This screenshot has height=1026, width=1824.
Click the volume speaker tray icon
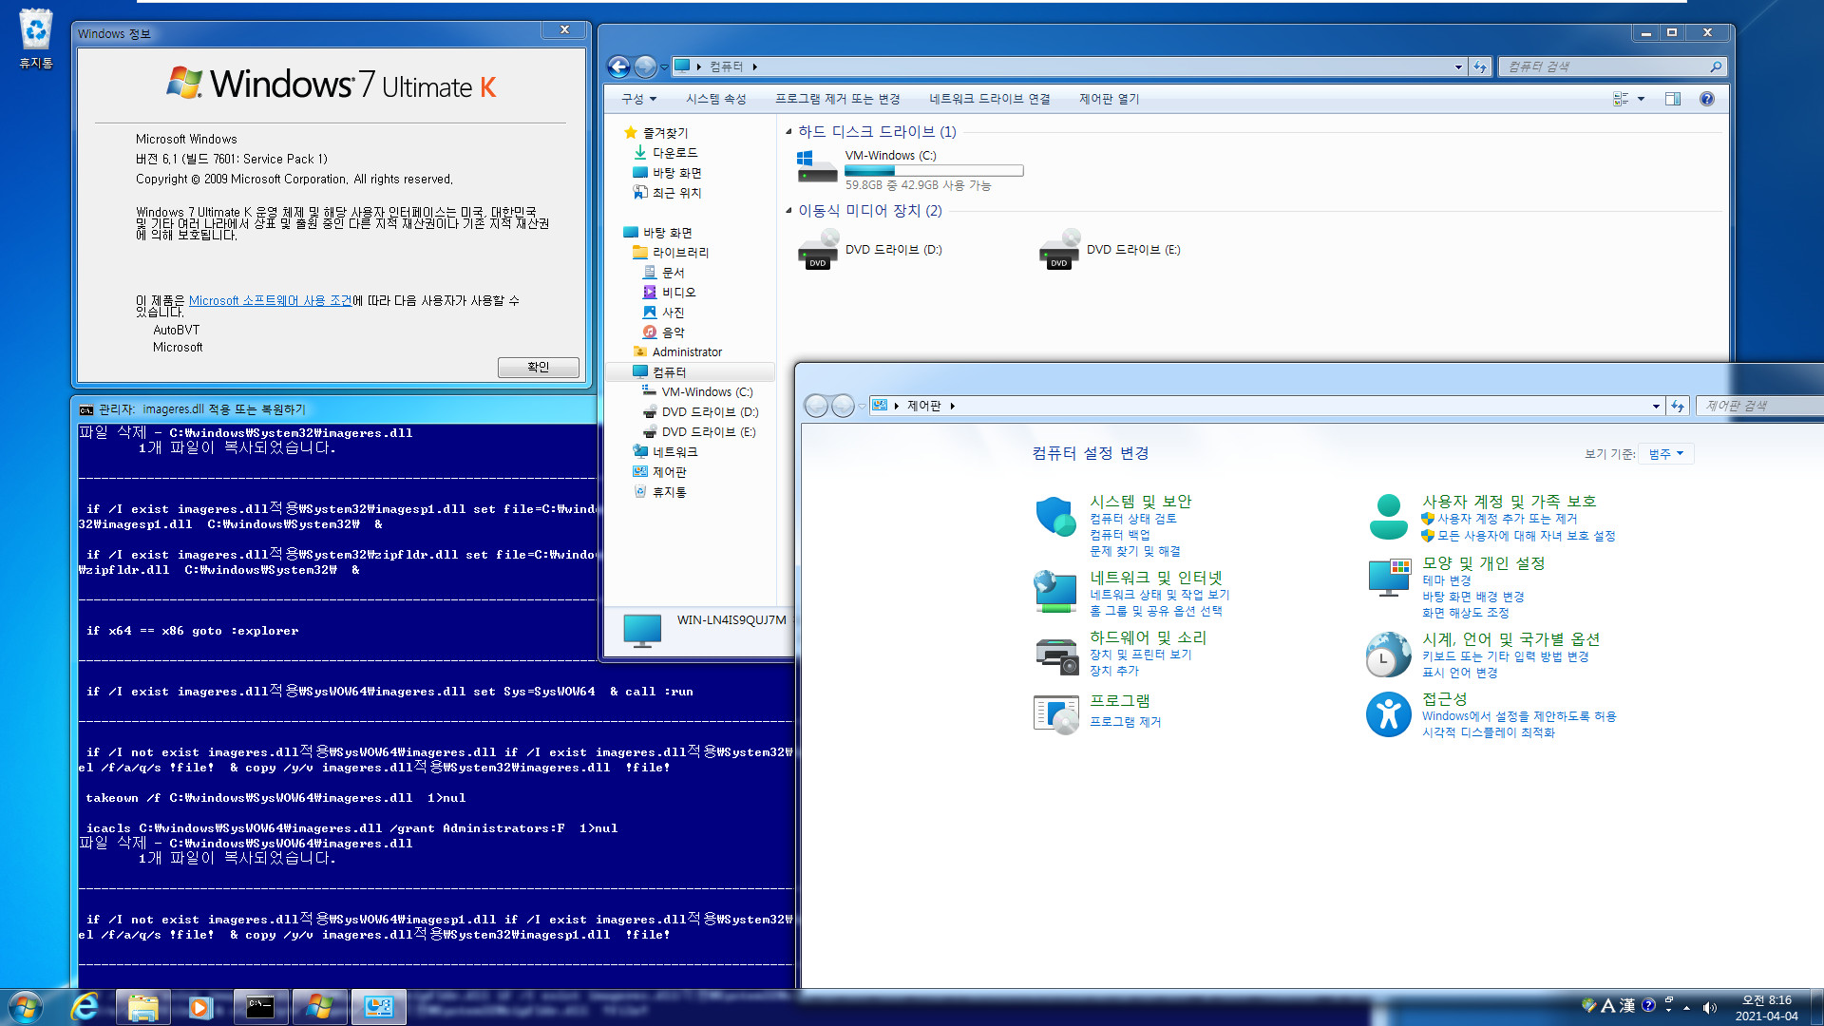click(1710, 1008)
